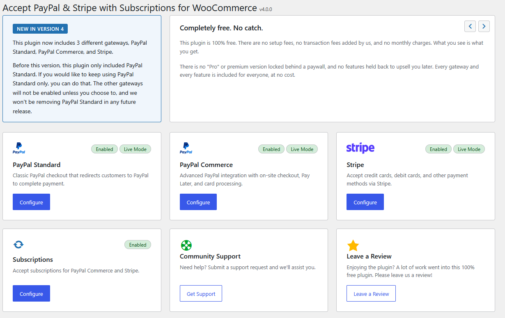This screenshot has width=505, height=318.
Task: Click the NEW IN VERSION 4 badge
Action: pos(40,29)
